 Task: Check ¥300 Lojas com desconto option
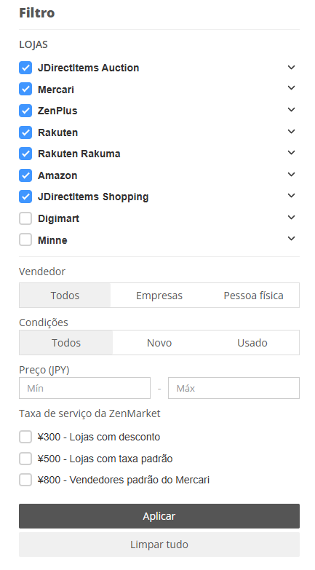[x=25, y=437]
